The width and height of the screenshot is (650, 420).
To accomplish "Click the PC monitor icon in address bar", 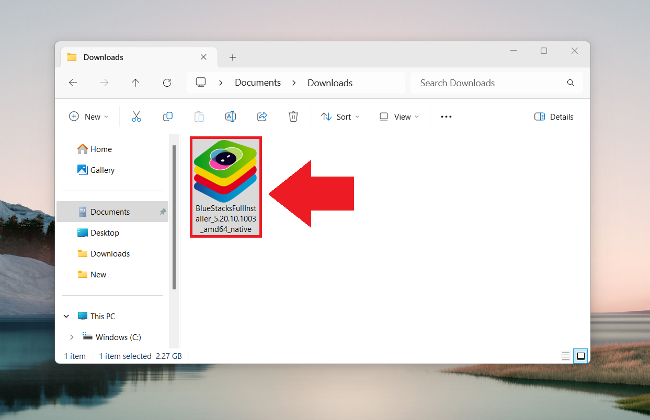I will (201, 83).
